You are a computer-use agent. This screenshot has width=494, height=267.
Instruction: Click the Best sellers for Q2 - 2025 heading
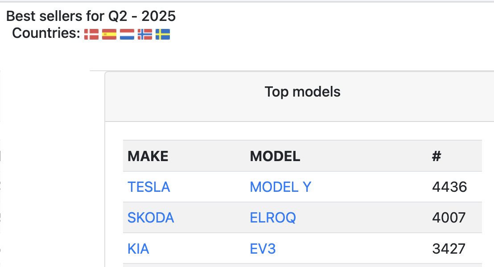tap(91, 16)
